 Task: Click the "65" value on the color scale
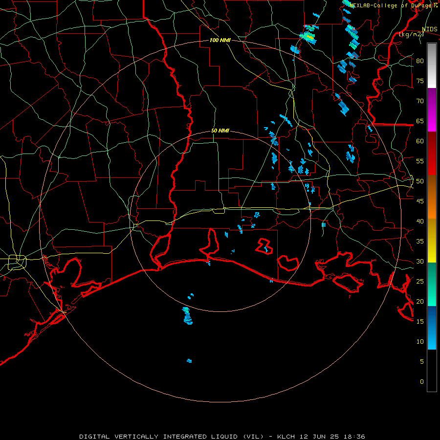tap(420, 121)
